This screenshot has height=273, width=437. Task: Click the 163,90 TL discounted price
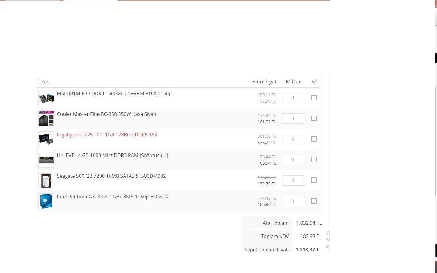267,204
